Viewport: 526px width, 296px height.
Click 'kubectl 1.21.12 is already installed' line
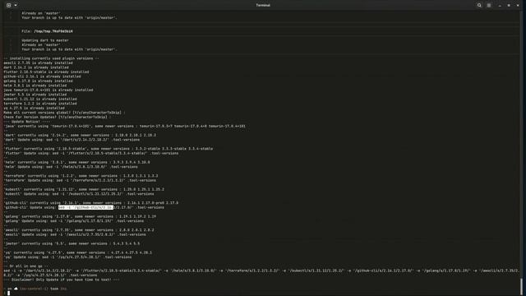point(40,99)
